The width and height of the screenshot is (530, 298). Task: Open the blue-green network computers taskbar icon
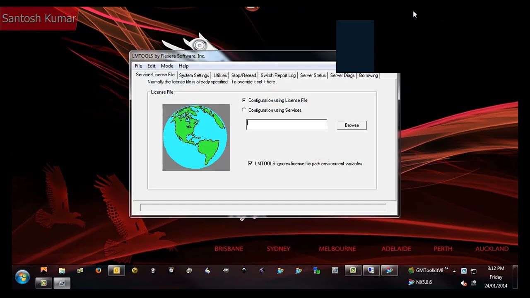(x=317, y=271)
